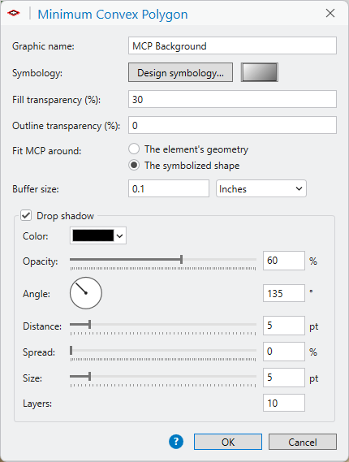Click the Cancel button
The height and width of the screenshot is (462, 349).
[x=303, y=442]
